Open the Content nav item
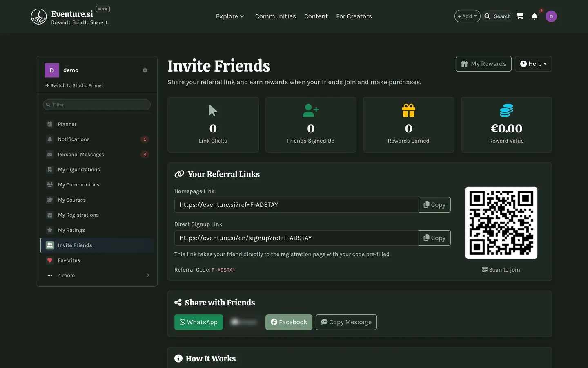 tap(316, 16)
